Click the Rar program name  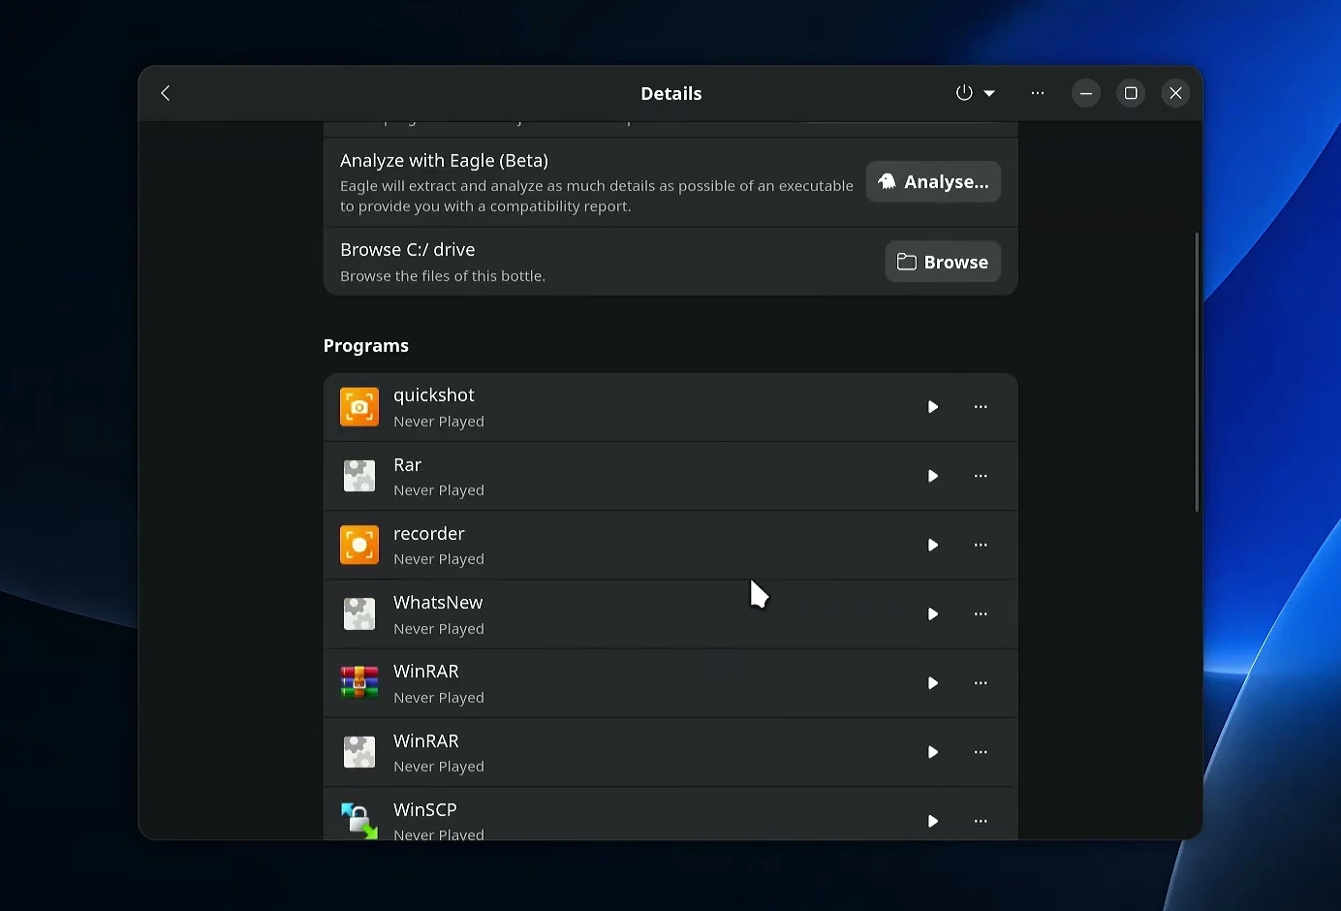click(x=408, y=465)
